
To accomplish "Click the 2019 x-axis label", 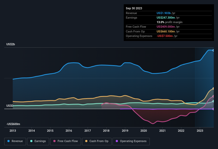I will [x=125, y=131].
